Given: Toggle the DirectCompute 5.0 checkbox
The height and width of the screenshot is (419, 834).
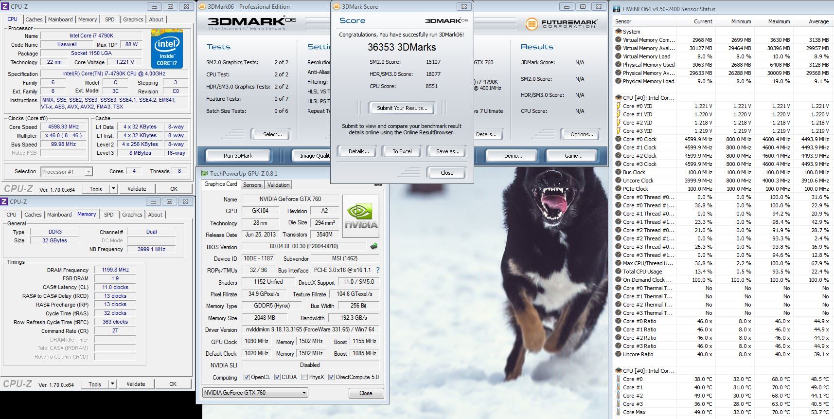Looking at the screenshot, I should pyautogui.click(x=331, y=377).
